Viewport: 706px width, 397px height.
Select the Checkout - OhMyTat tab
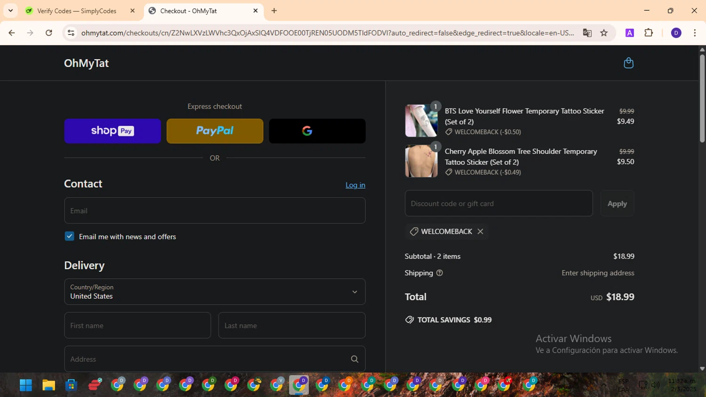(204, 11)
